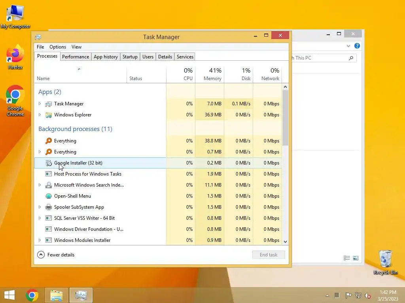405x303 pixels.
Task: Expand the Task Manager process row
Action: [x=40, y=104]
